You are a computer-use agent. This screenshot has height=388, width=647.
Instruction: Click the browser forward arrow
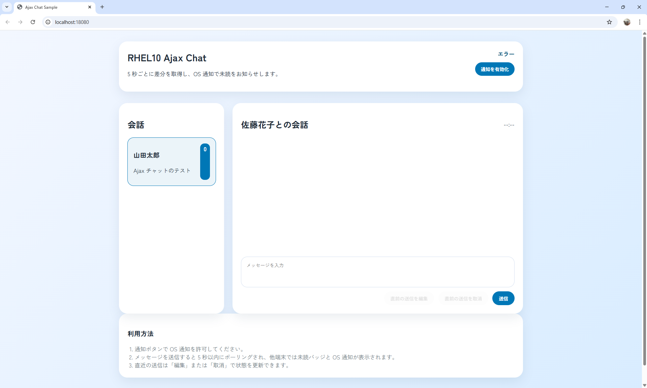pos(20,22)
